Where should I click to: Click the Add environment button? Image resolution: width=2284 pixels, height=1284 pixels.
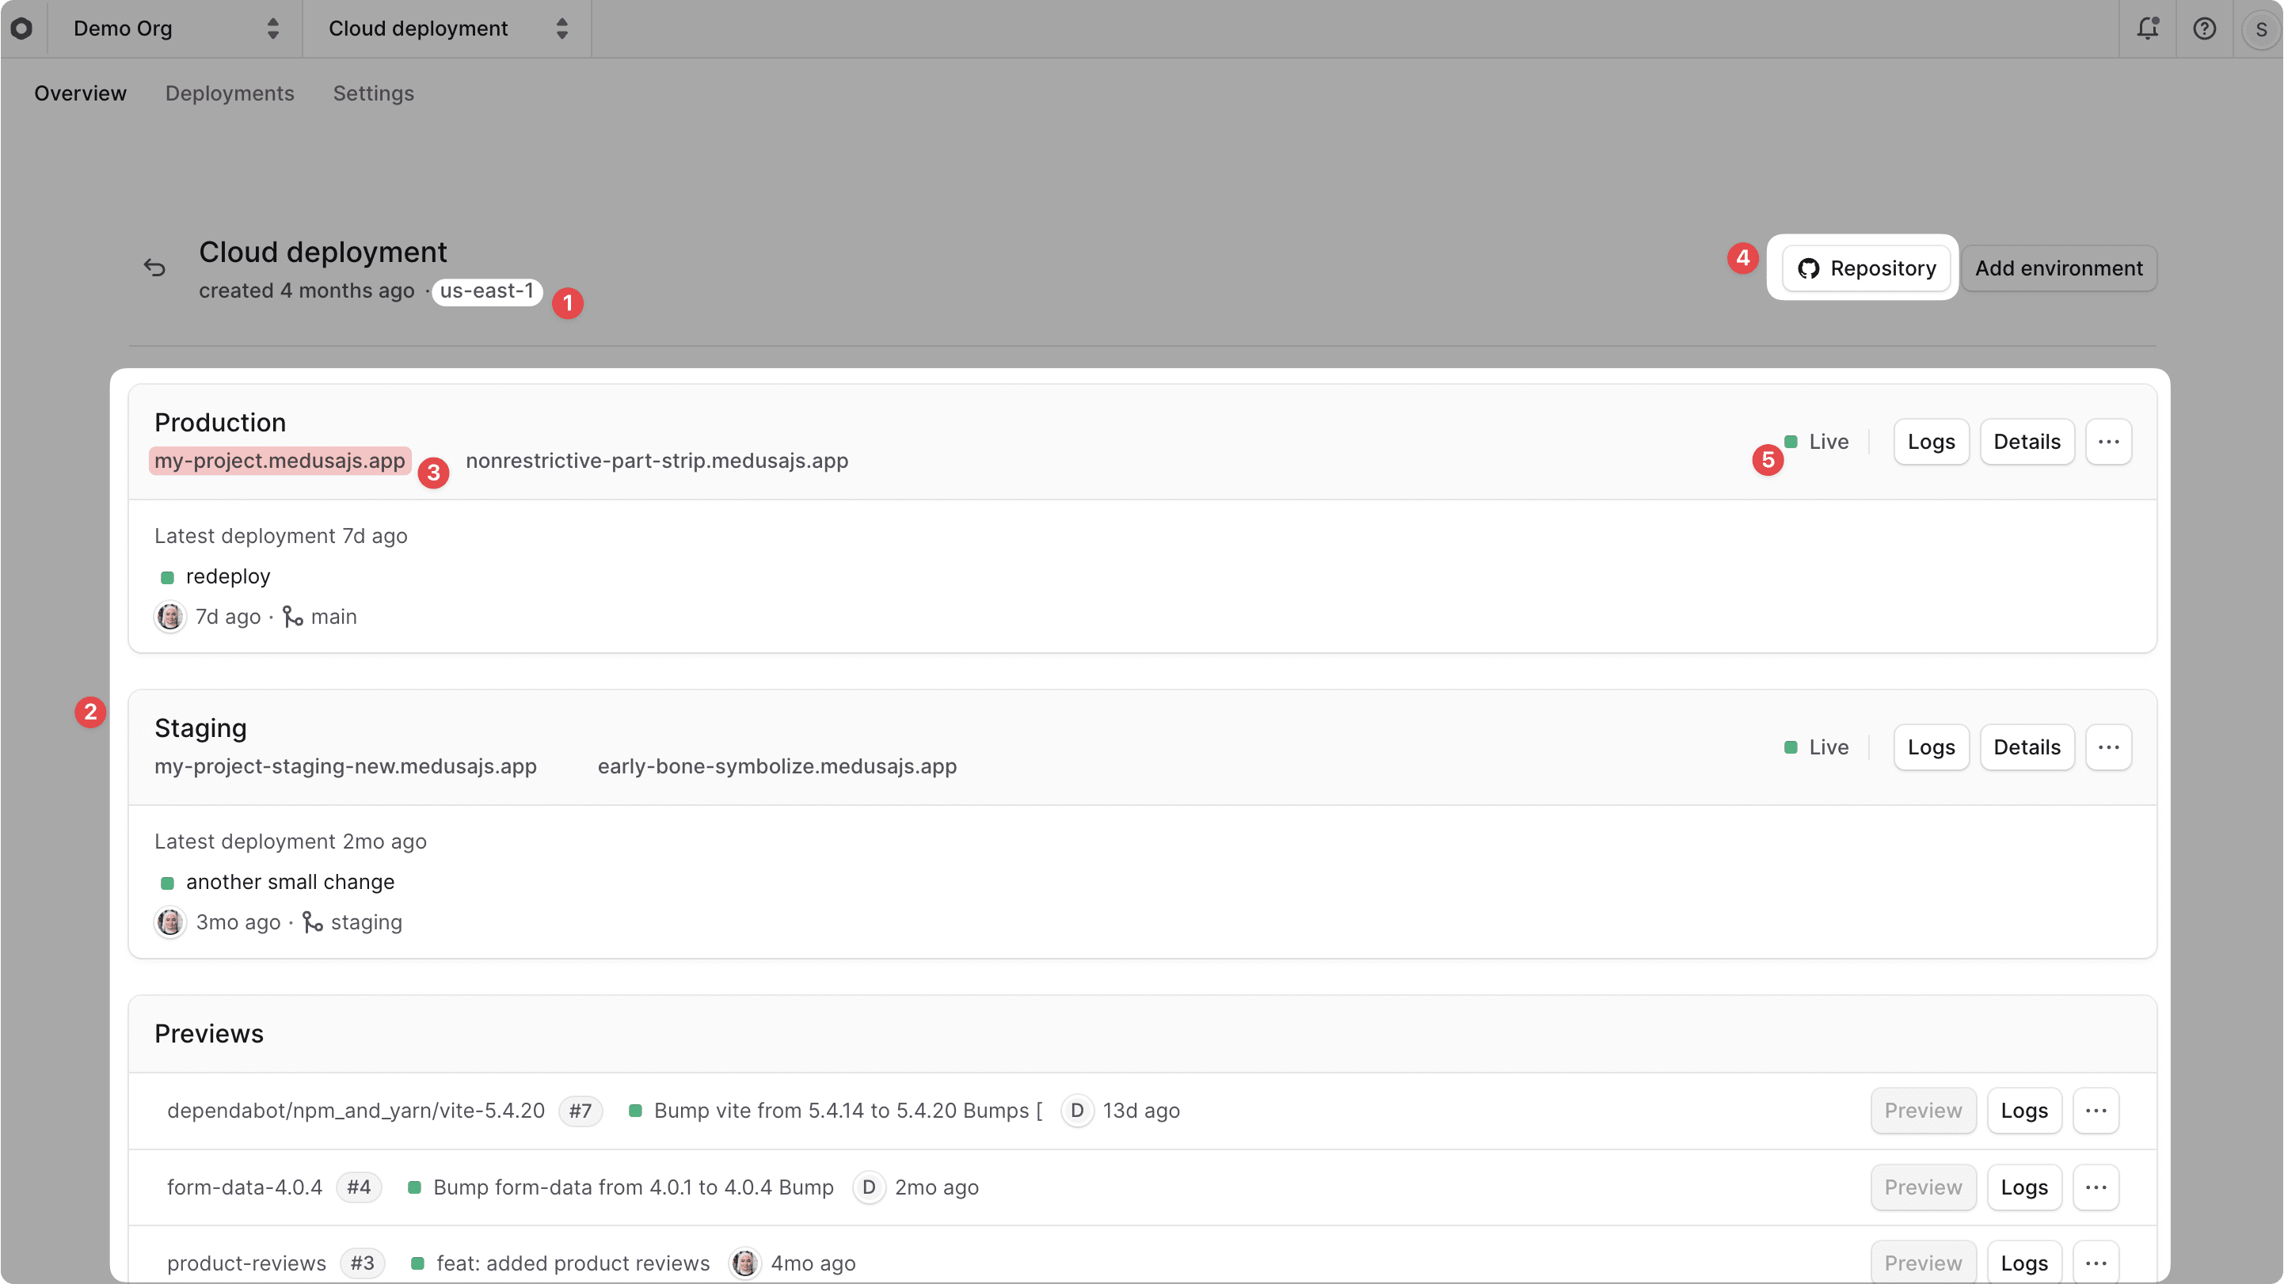click(2058, 268)
